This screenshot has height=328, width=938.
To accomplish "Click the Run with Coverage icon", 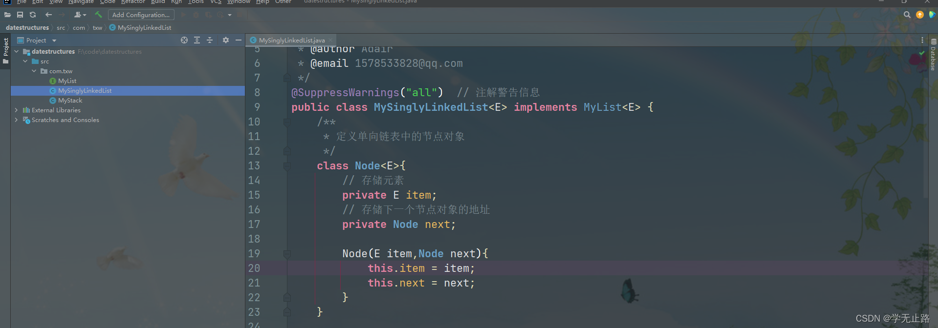I will pos(209,15).
